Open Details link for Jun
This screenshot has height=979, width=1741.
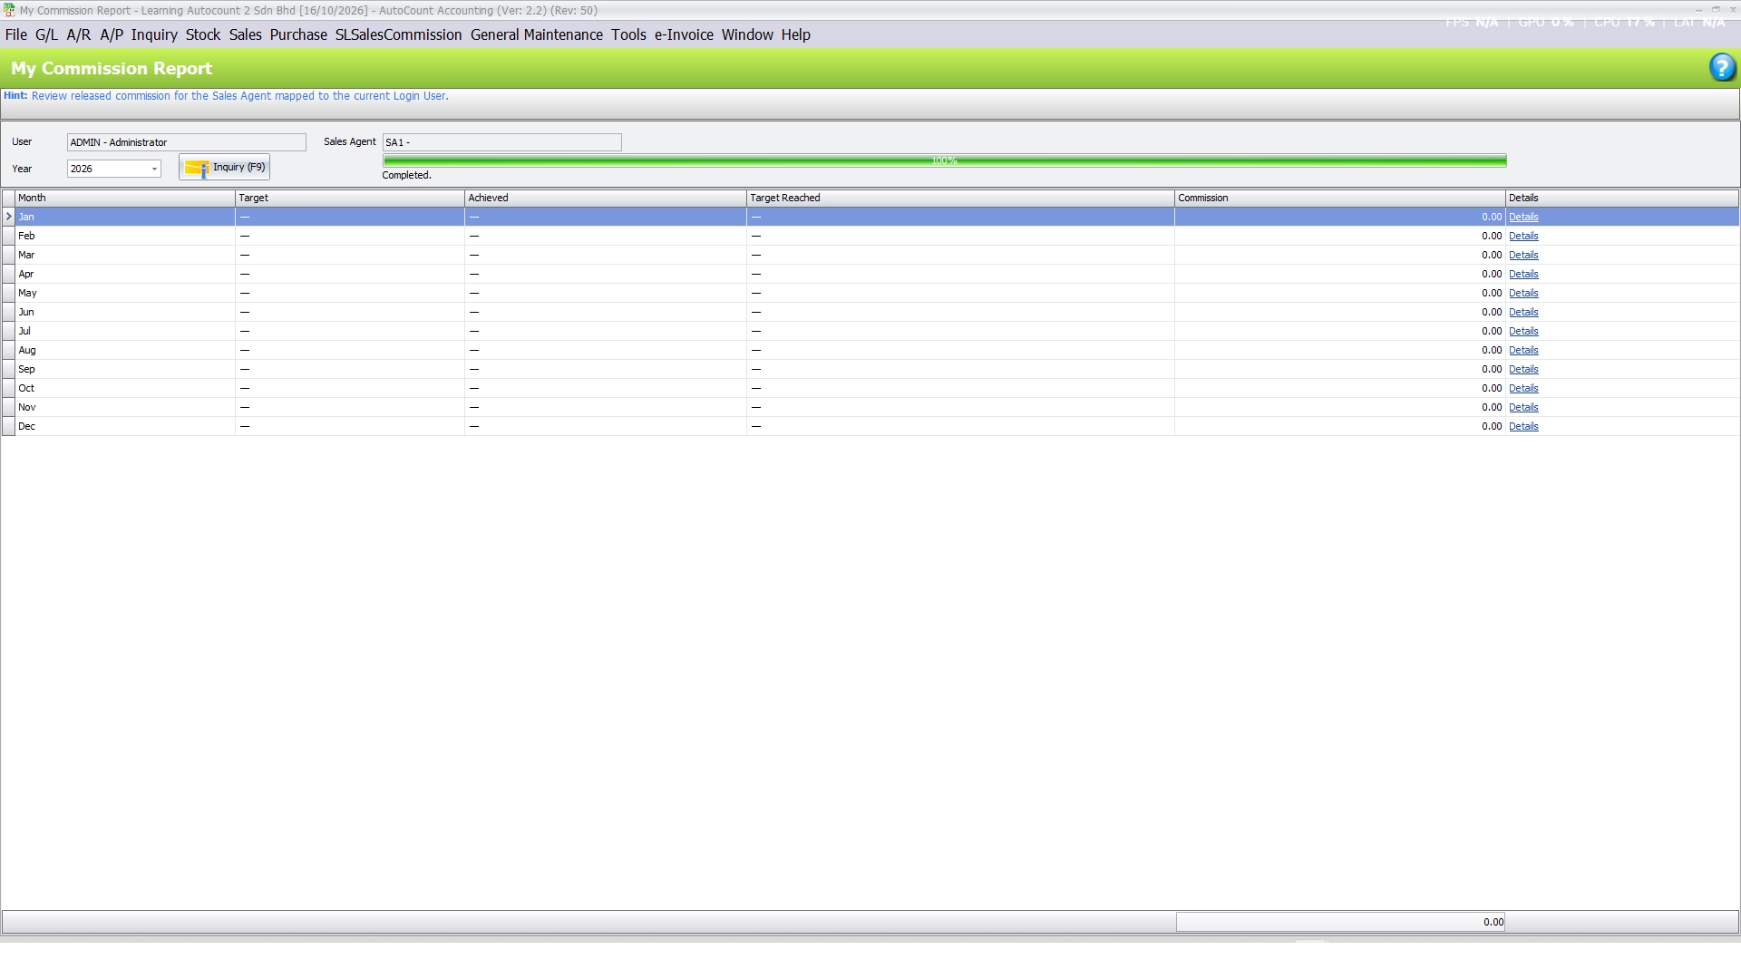1523,312
